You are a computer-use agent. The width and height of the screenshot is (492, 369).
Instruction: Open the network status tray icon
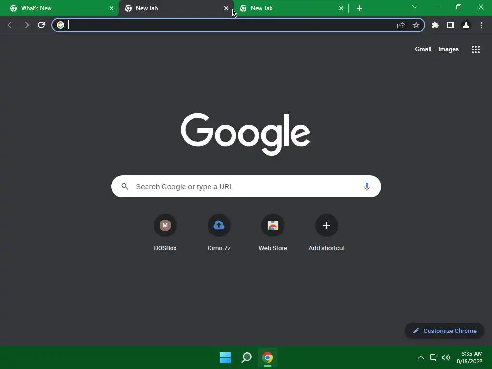tap(434, 357)
